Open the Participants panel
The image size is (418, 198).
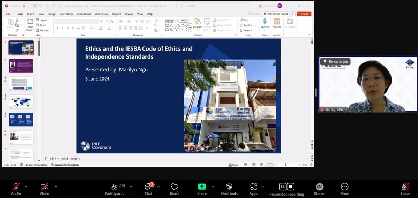coord(115,189)
